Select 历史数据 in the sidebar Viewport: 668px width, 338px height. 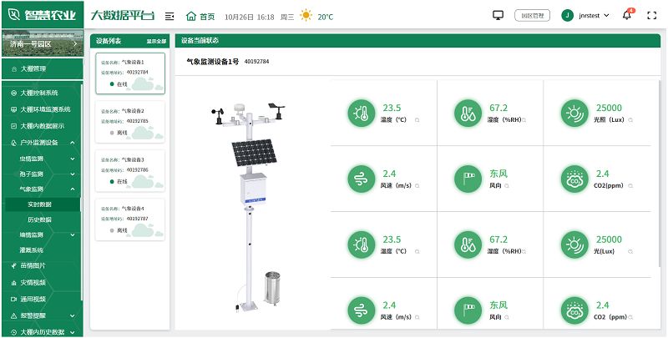point(39,219)
